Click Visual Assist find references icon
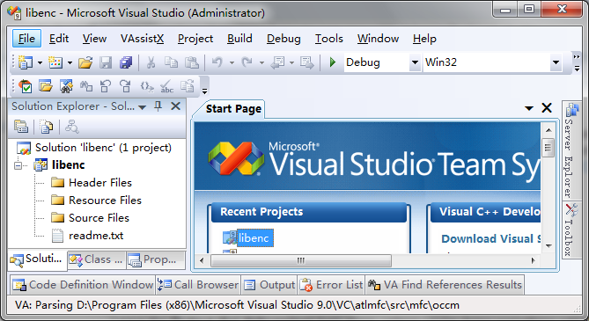Image resolution: width=589 pixels, height=321 pixels. pos(86,86)
